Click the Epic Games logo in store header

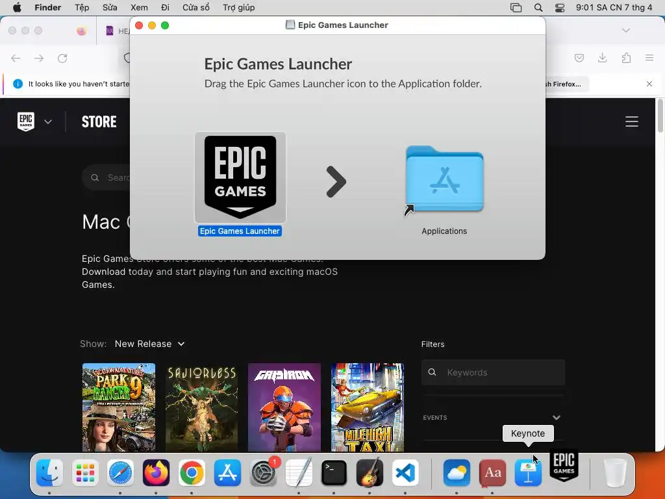26,122
